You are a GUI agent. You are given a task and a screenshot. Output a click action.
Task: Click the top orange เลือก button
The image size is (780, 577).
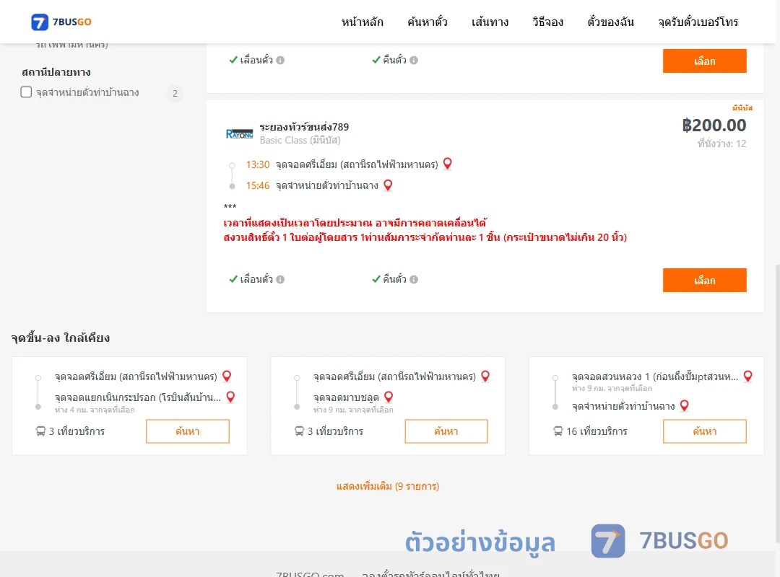704,61
